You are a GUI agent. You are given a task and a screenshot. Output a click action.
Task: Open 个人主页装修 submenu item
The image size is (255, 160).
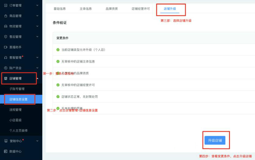[18, 131]
